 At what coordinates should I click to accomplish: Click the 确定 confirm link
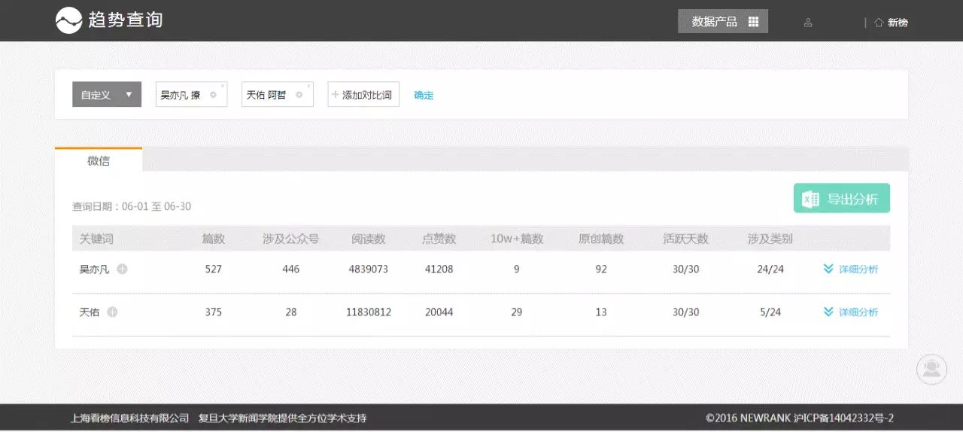point(424,96)
